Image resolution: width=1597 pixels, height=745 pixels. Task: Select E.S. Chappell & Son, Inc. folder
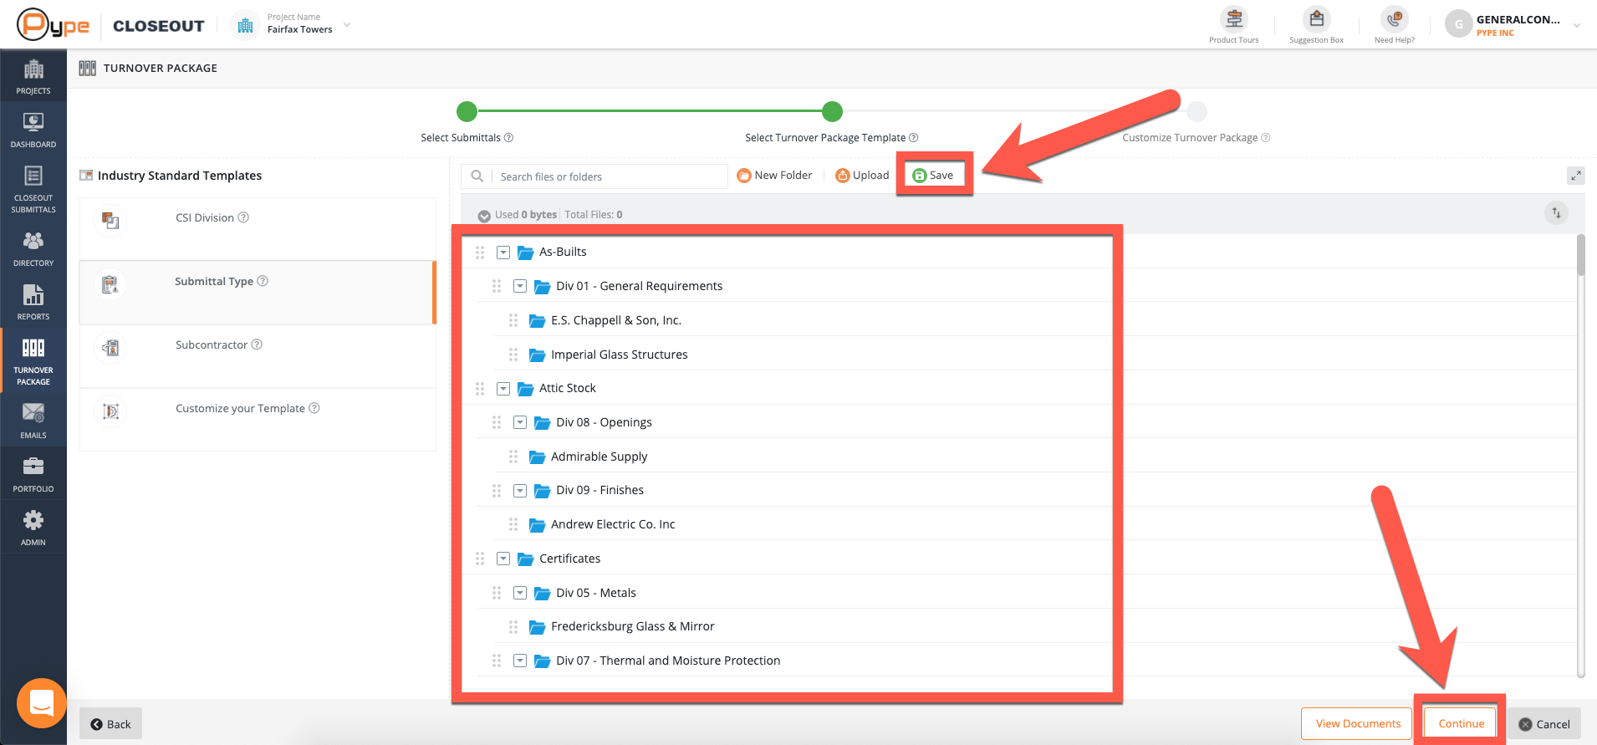click(x=616, y=320)
